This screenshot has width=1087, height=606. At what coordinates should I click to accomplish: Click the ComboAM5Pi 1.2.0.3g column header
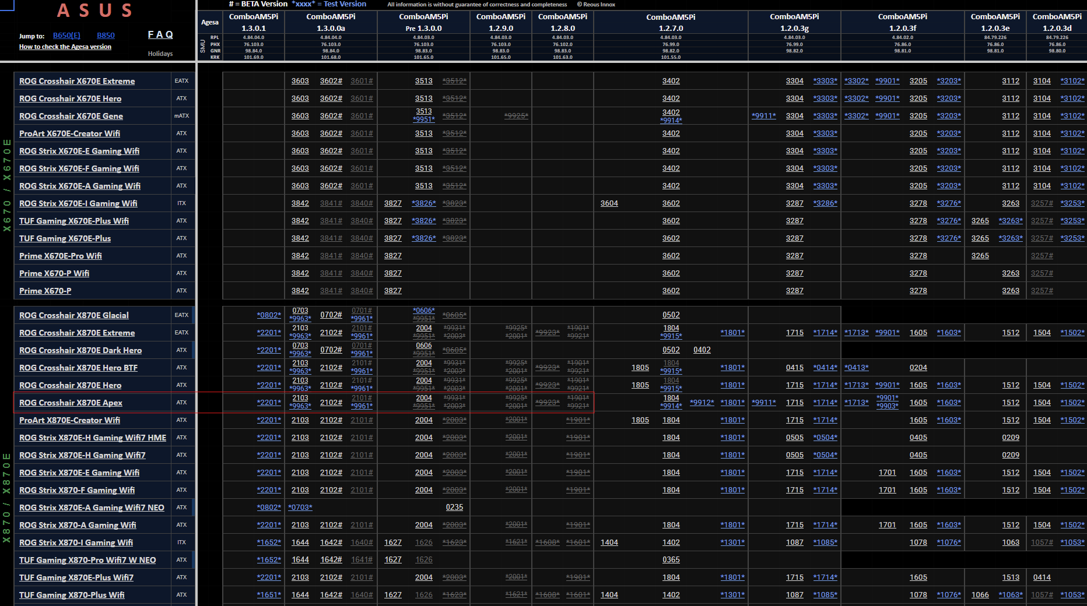pyautogui.click(x=795, y=22)
